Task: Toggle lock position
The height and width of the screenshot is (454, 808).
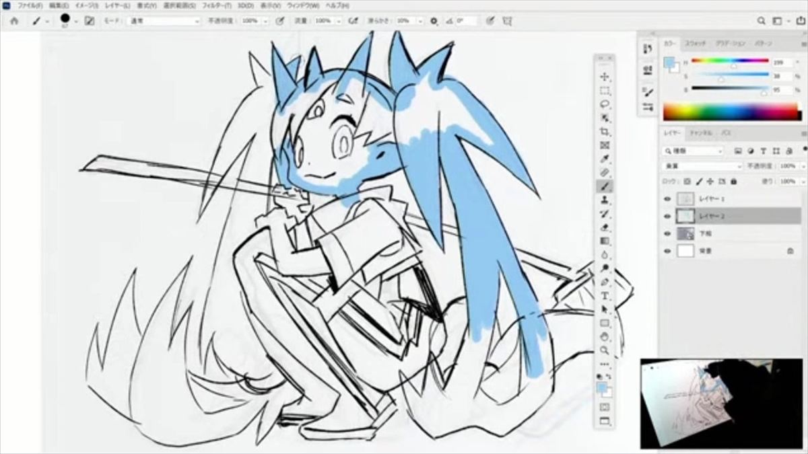Action: pos(710,182)
